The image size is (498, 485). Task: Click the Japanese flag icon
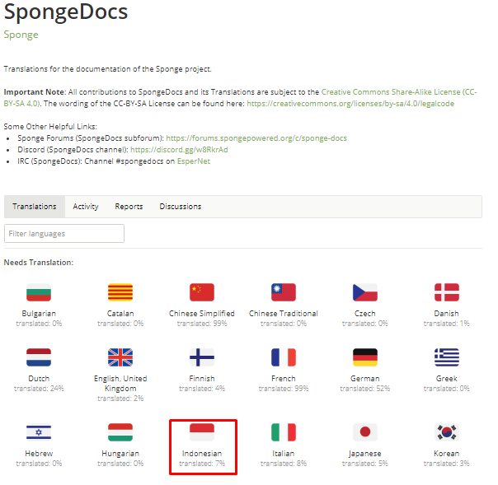point(365,432)
